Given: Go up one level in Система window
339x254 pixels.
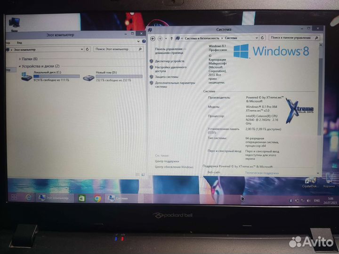Looking at the screenshot, I should pyautogui.click(x=171, y=39).
